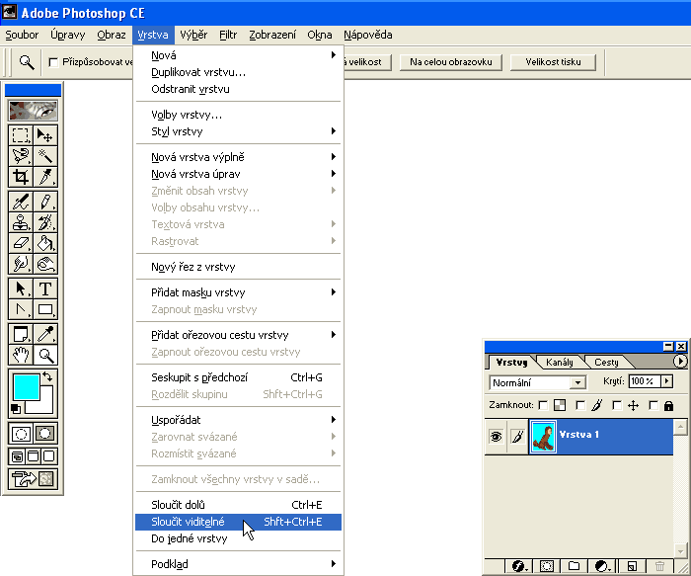
Task: Select the Pen tool
Action: tap(21, 309)
